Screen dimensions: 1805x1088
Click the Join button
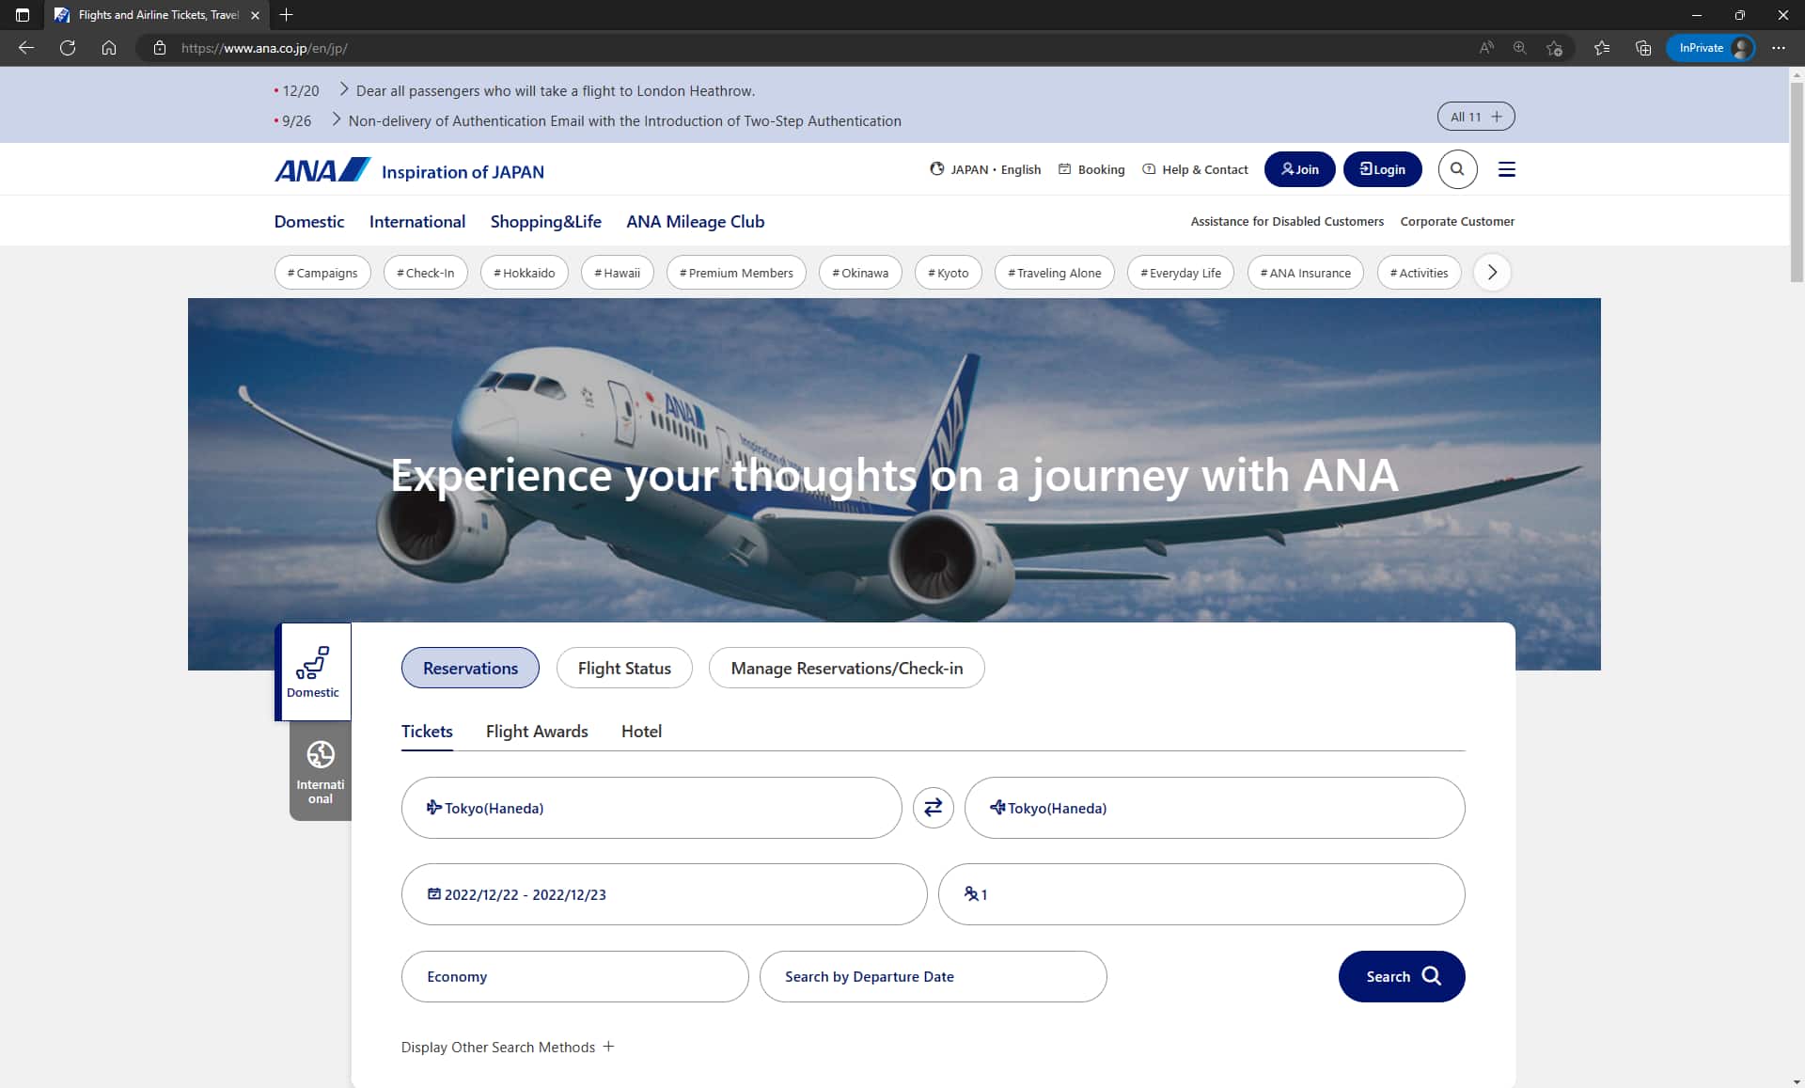pos(1300,169)
